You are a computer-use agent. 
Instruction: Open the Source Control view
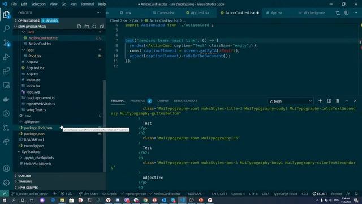6,43
